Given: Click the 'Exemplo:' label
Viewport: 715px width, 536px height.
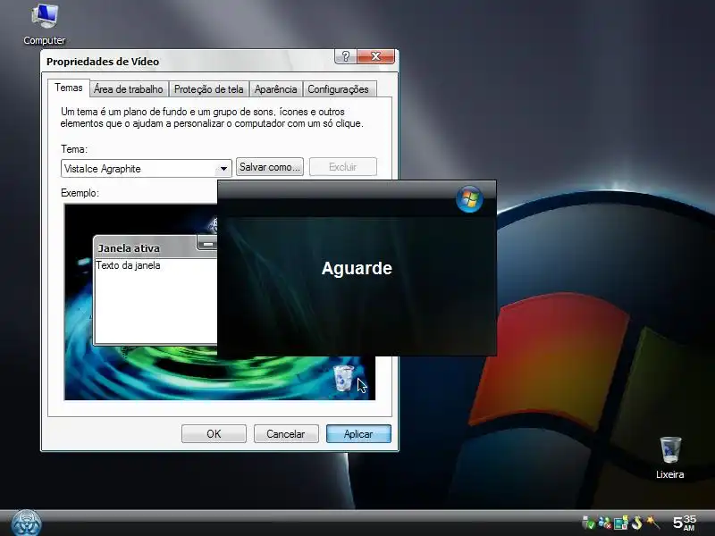Looking at the screenshot, I should tap(80, 193).
